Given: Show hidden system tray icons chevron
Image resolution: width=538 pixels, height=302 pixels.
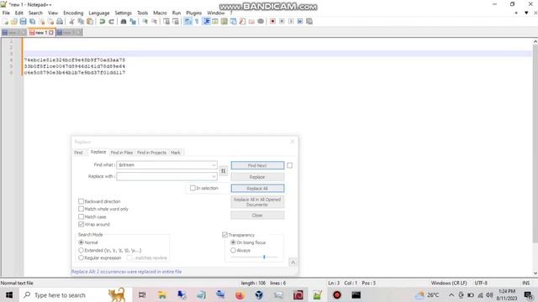Looking at the screenshot, I should [451, 295].
